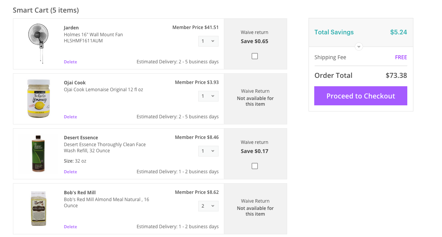This screenshot has width=442, height=237.
Task: Expand the Total Savings details chevron
Action: click(x=358, y=46)
